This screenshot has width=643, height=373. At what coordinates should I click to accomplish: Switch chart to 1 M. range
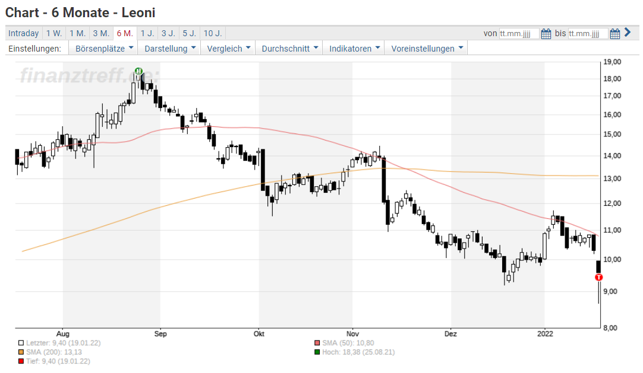(x=77, y=33)
